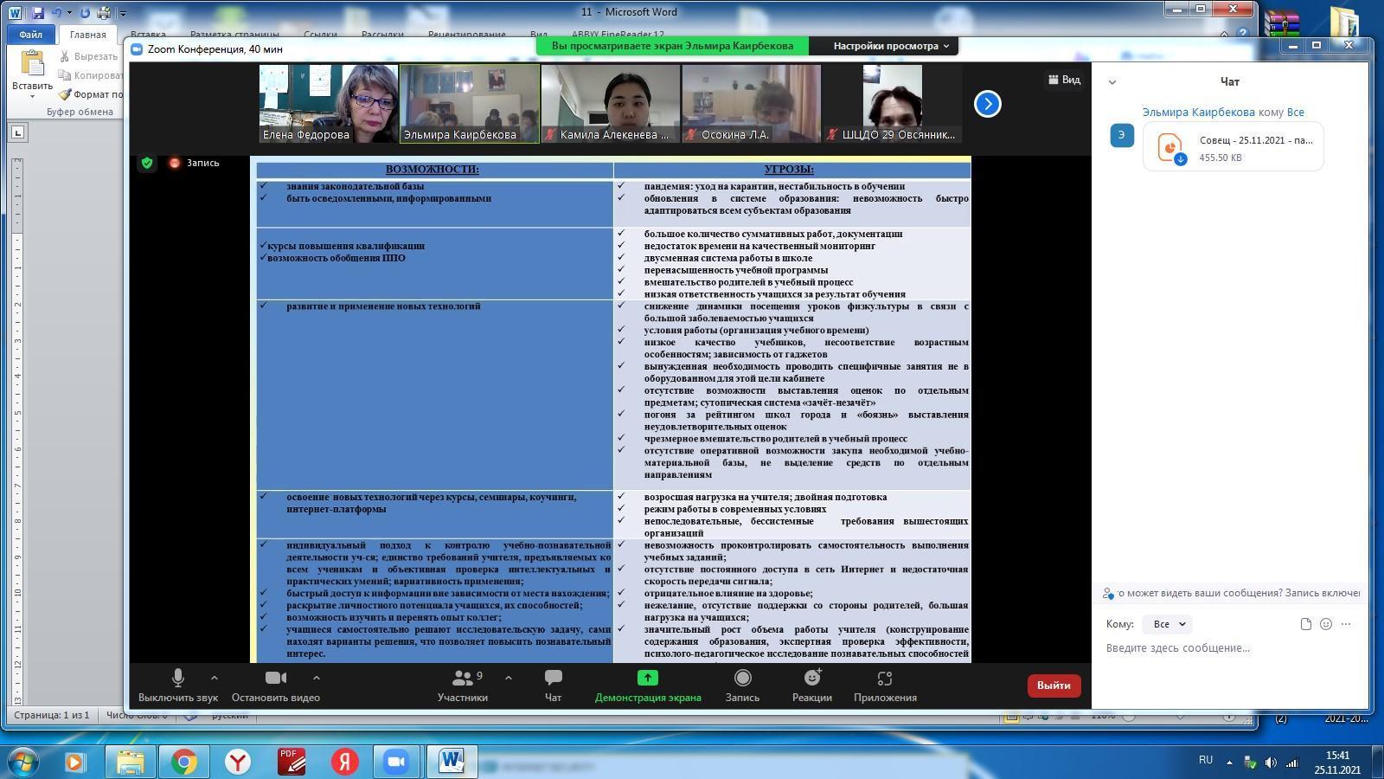
Task: Stop camera with Остановить видео
Action: coord(275,686)
